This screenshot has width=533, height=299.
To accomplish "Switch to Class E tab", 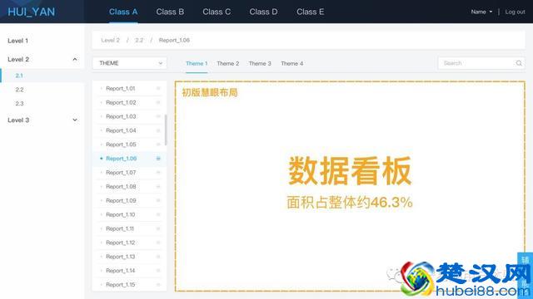I will click(310, 12).
